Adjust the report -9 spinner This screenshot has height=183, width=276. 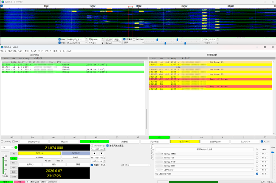98,161
